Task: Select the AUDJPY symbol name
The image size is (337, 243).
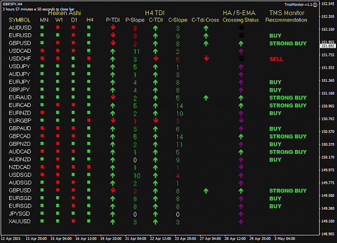Action: pos(19,74)
